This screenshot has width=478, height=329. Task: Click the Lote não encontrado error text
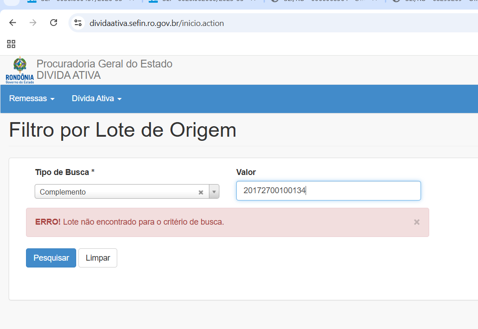143,222
